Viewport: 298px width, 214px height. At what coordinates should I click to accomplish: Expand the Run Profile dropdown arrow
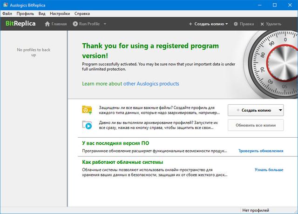105,24
